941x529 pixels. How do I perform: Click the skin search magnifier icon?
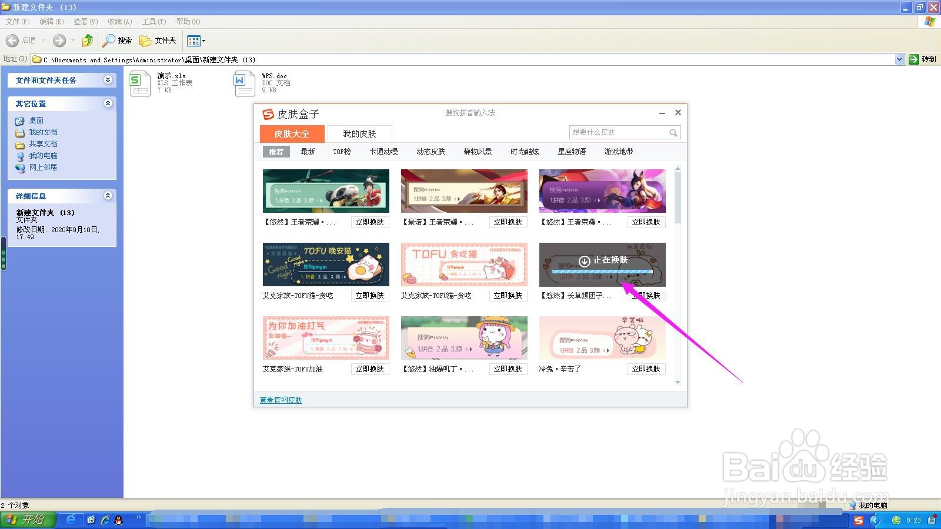(673, 133)
